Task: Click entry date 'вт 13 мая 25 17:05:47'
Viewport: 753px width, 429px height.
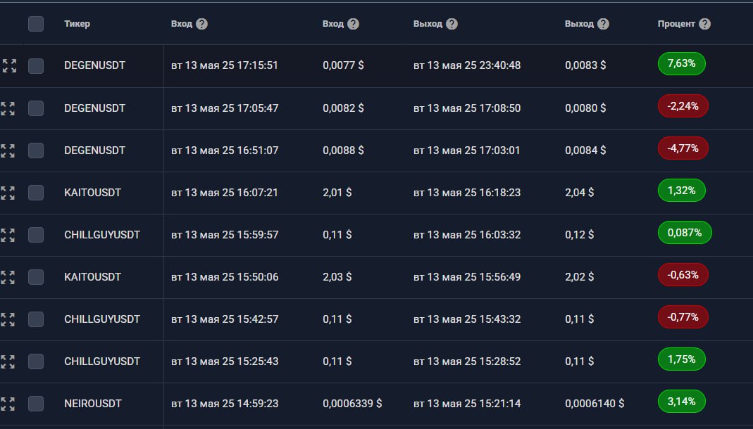Action: (225, 108)
